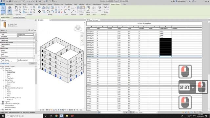The image size is (210, 118).
Task: Click the Text A icon in quick access toolbar
Action: 37,1
